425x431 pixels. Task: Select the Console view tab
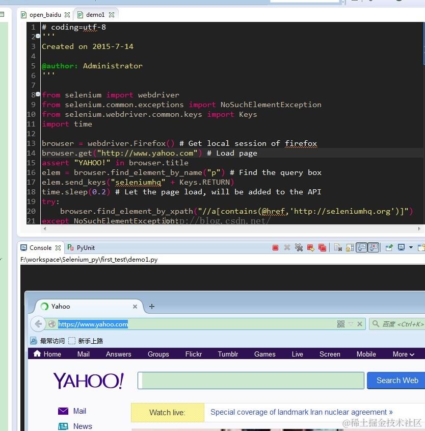tap(40, 248)
